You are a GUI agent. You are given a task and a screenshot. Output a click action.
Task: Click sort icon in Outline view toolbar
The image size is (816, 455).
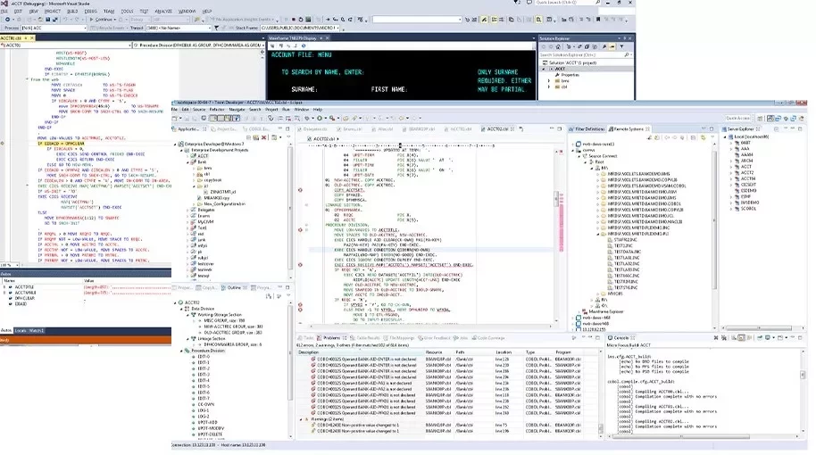(269, 296)
